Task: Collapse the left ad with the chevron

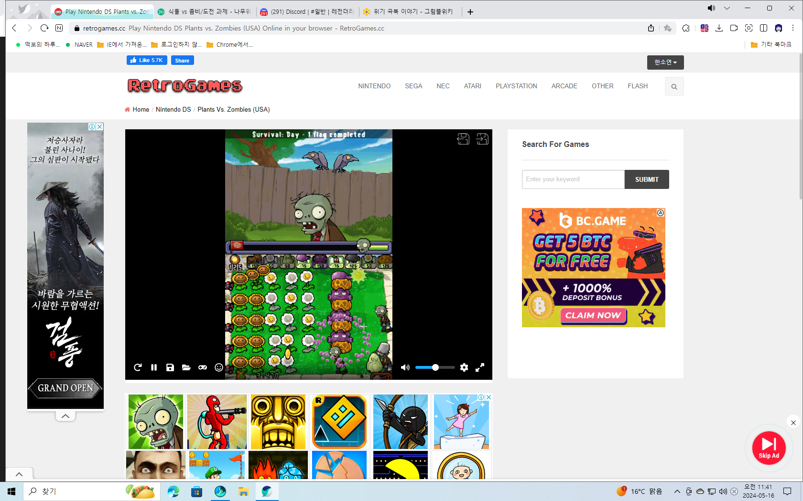Action: [x=65, y=416]
